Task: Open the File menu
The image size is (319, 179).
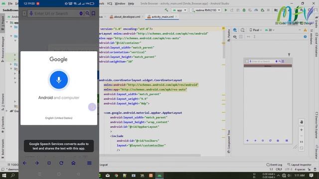Action: pos(10,3)
